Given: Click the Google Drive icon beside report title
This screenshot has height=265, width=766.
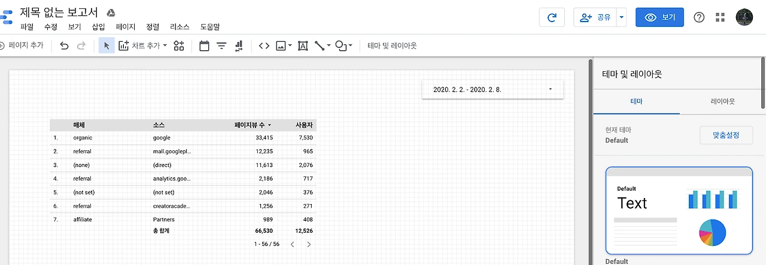Looking at the screenshot, I should tap(111, 13).
